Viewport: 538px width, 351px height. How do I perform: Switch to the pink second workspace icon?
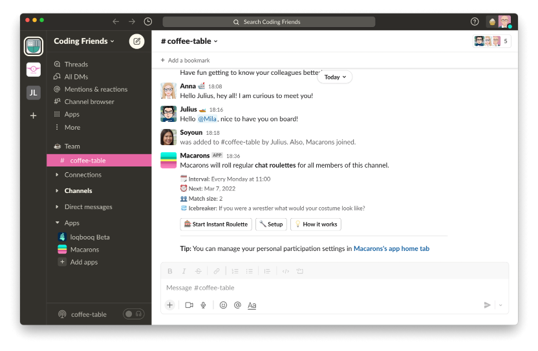coord(34,70)
